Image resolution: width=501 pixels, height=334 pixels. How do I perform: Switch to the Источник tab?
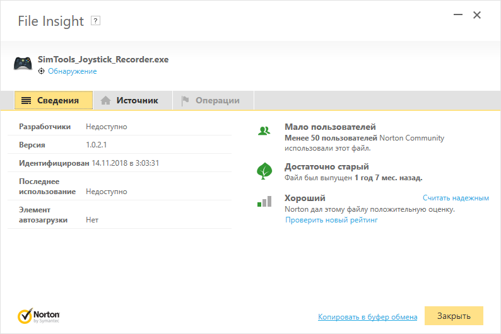129,100
